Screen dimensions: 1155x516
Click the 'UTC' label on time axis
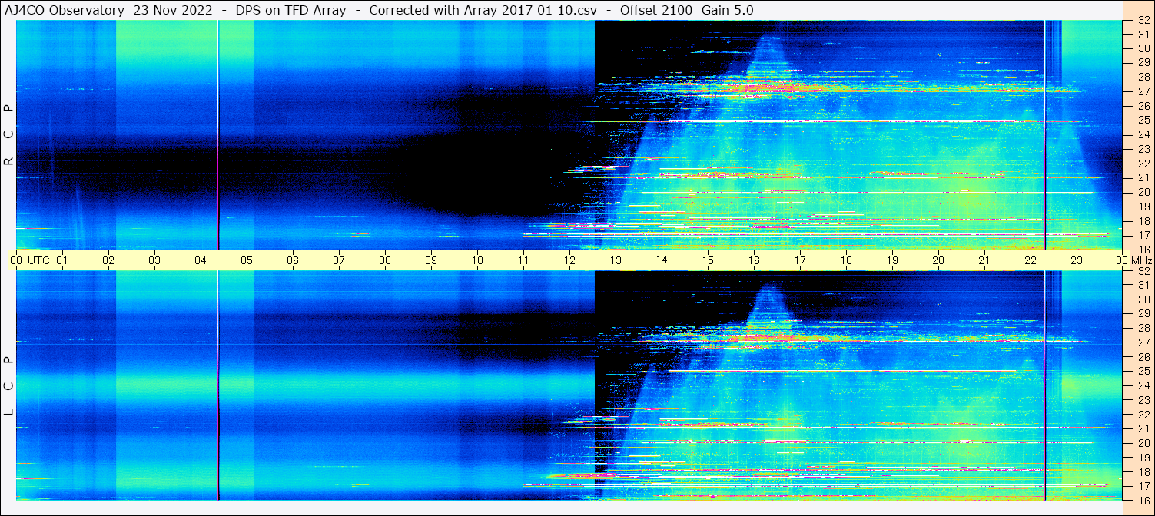pyautogui.click(x=38, y=260)
